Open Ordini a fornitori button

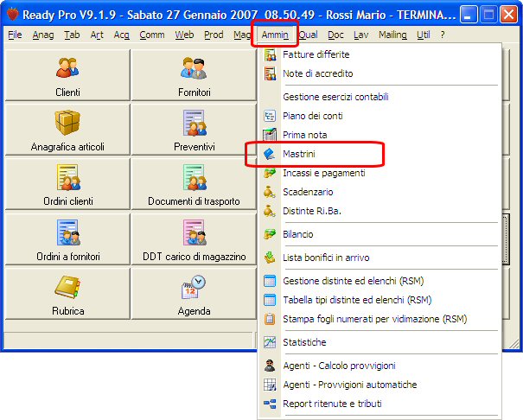pos(67,239)
